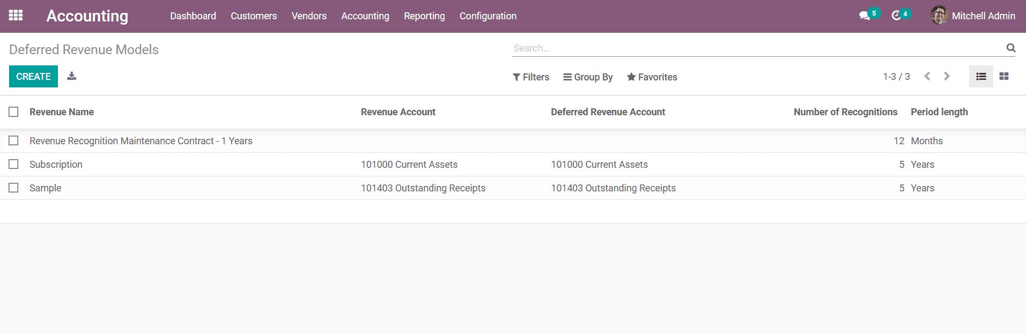Open the Filters dropdown
Image resolution: width=1026 pixels, height=334 pixels.
tap(531, 77)
